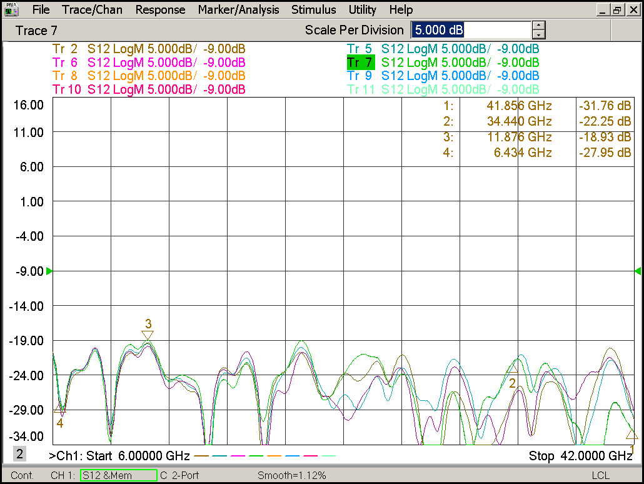The height and width of the screenshot is (484, 644).
Task: Increase scale per division with up arrow
Action: (x=538, y=26)
